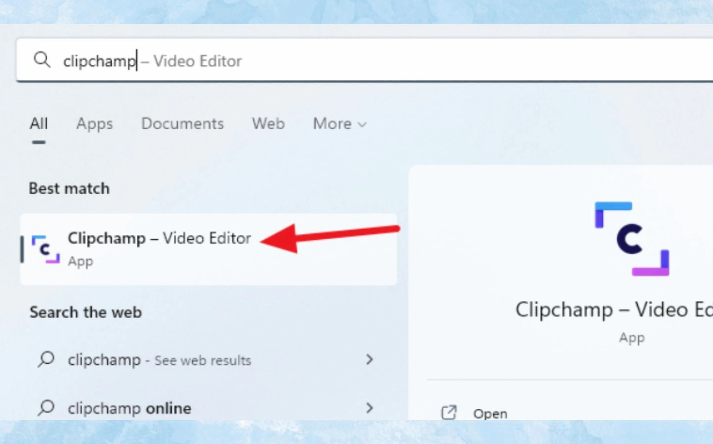The width and height of the screenshot is (713, 444).
Task: Click the magnifying glass icon in the search bar
Action: (x=42, y=60)
